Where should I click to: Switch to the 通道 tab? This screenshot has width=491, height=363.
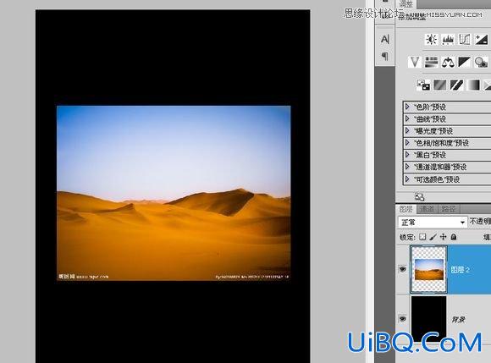tap(427, 209)
